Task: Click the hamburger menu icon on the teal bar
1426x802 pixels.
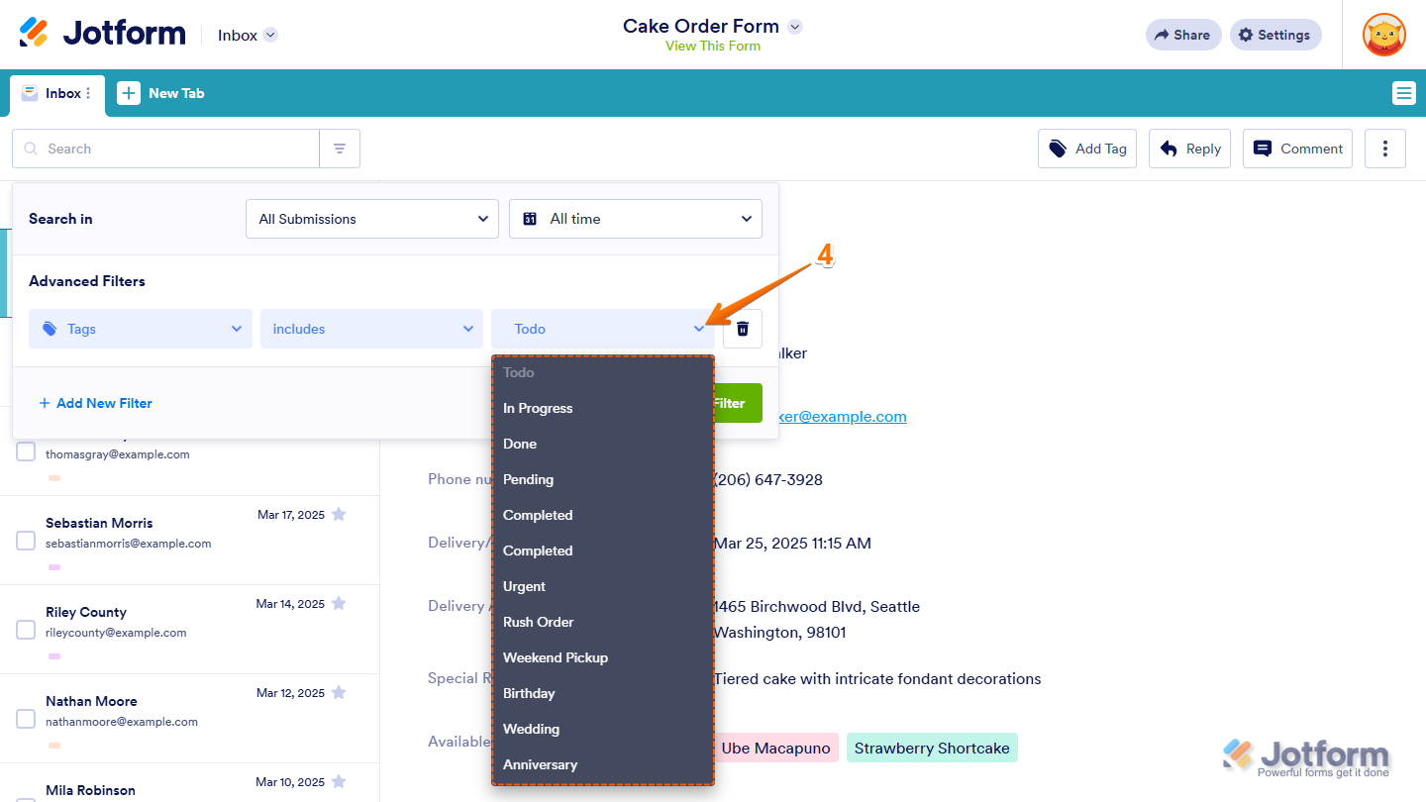Action: point(1403,92)
